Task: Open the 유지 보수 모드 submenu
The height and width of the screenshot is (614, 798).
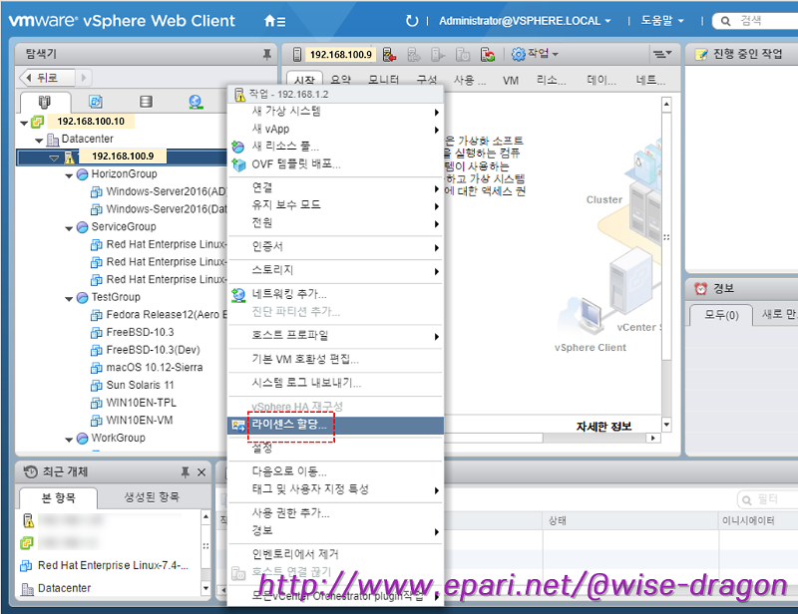Action: coord(336,205)
